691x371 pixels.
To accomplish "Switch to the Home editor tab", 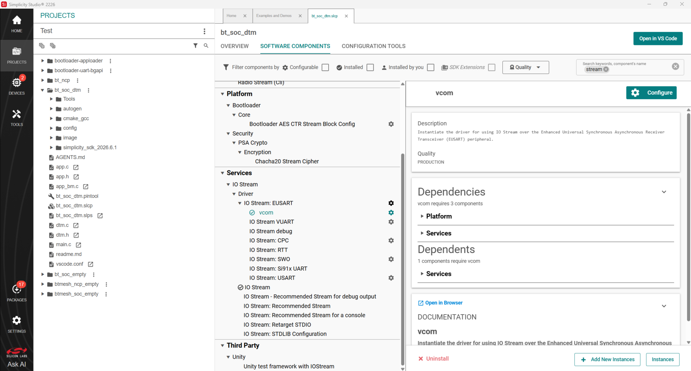I will 231,16.
